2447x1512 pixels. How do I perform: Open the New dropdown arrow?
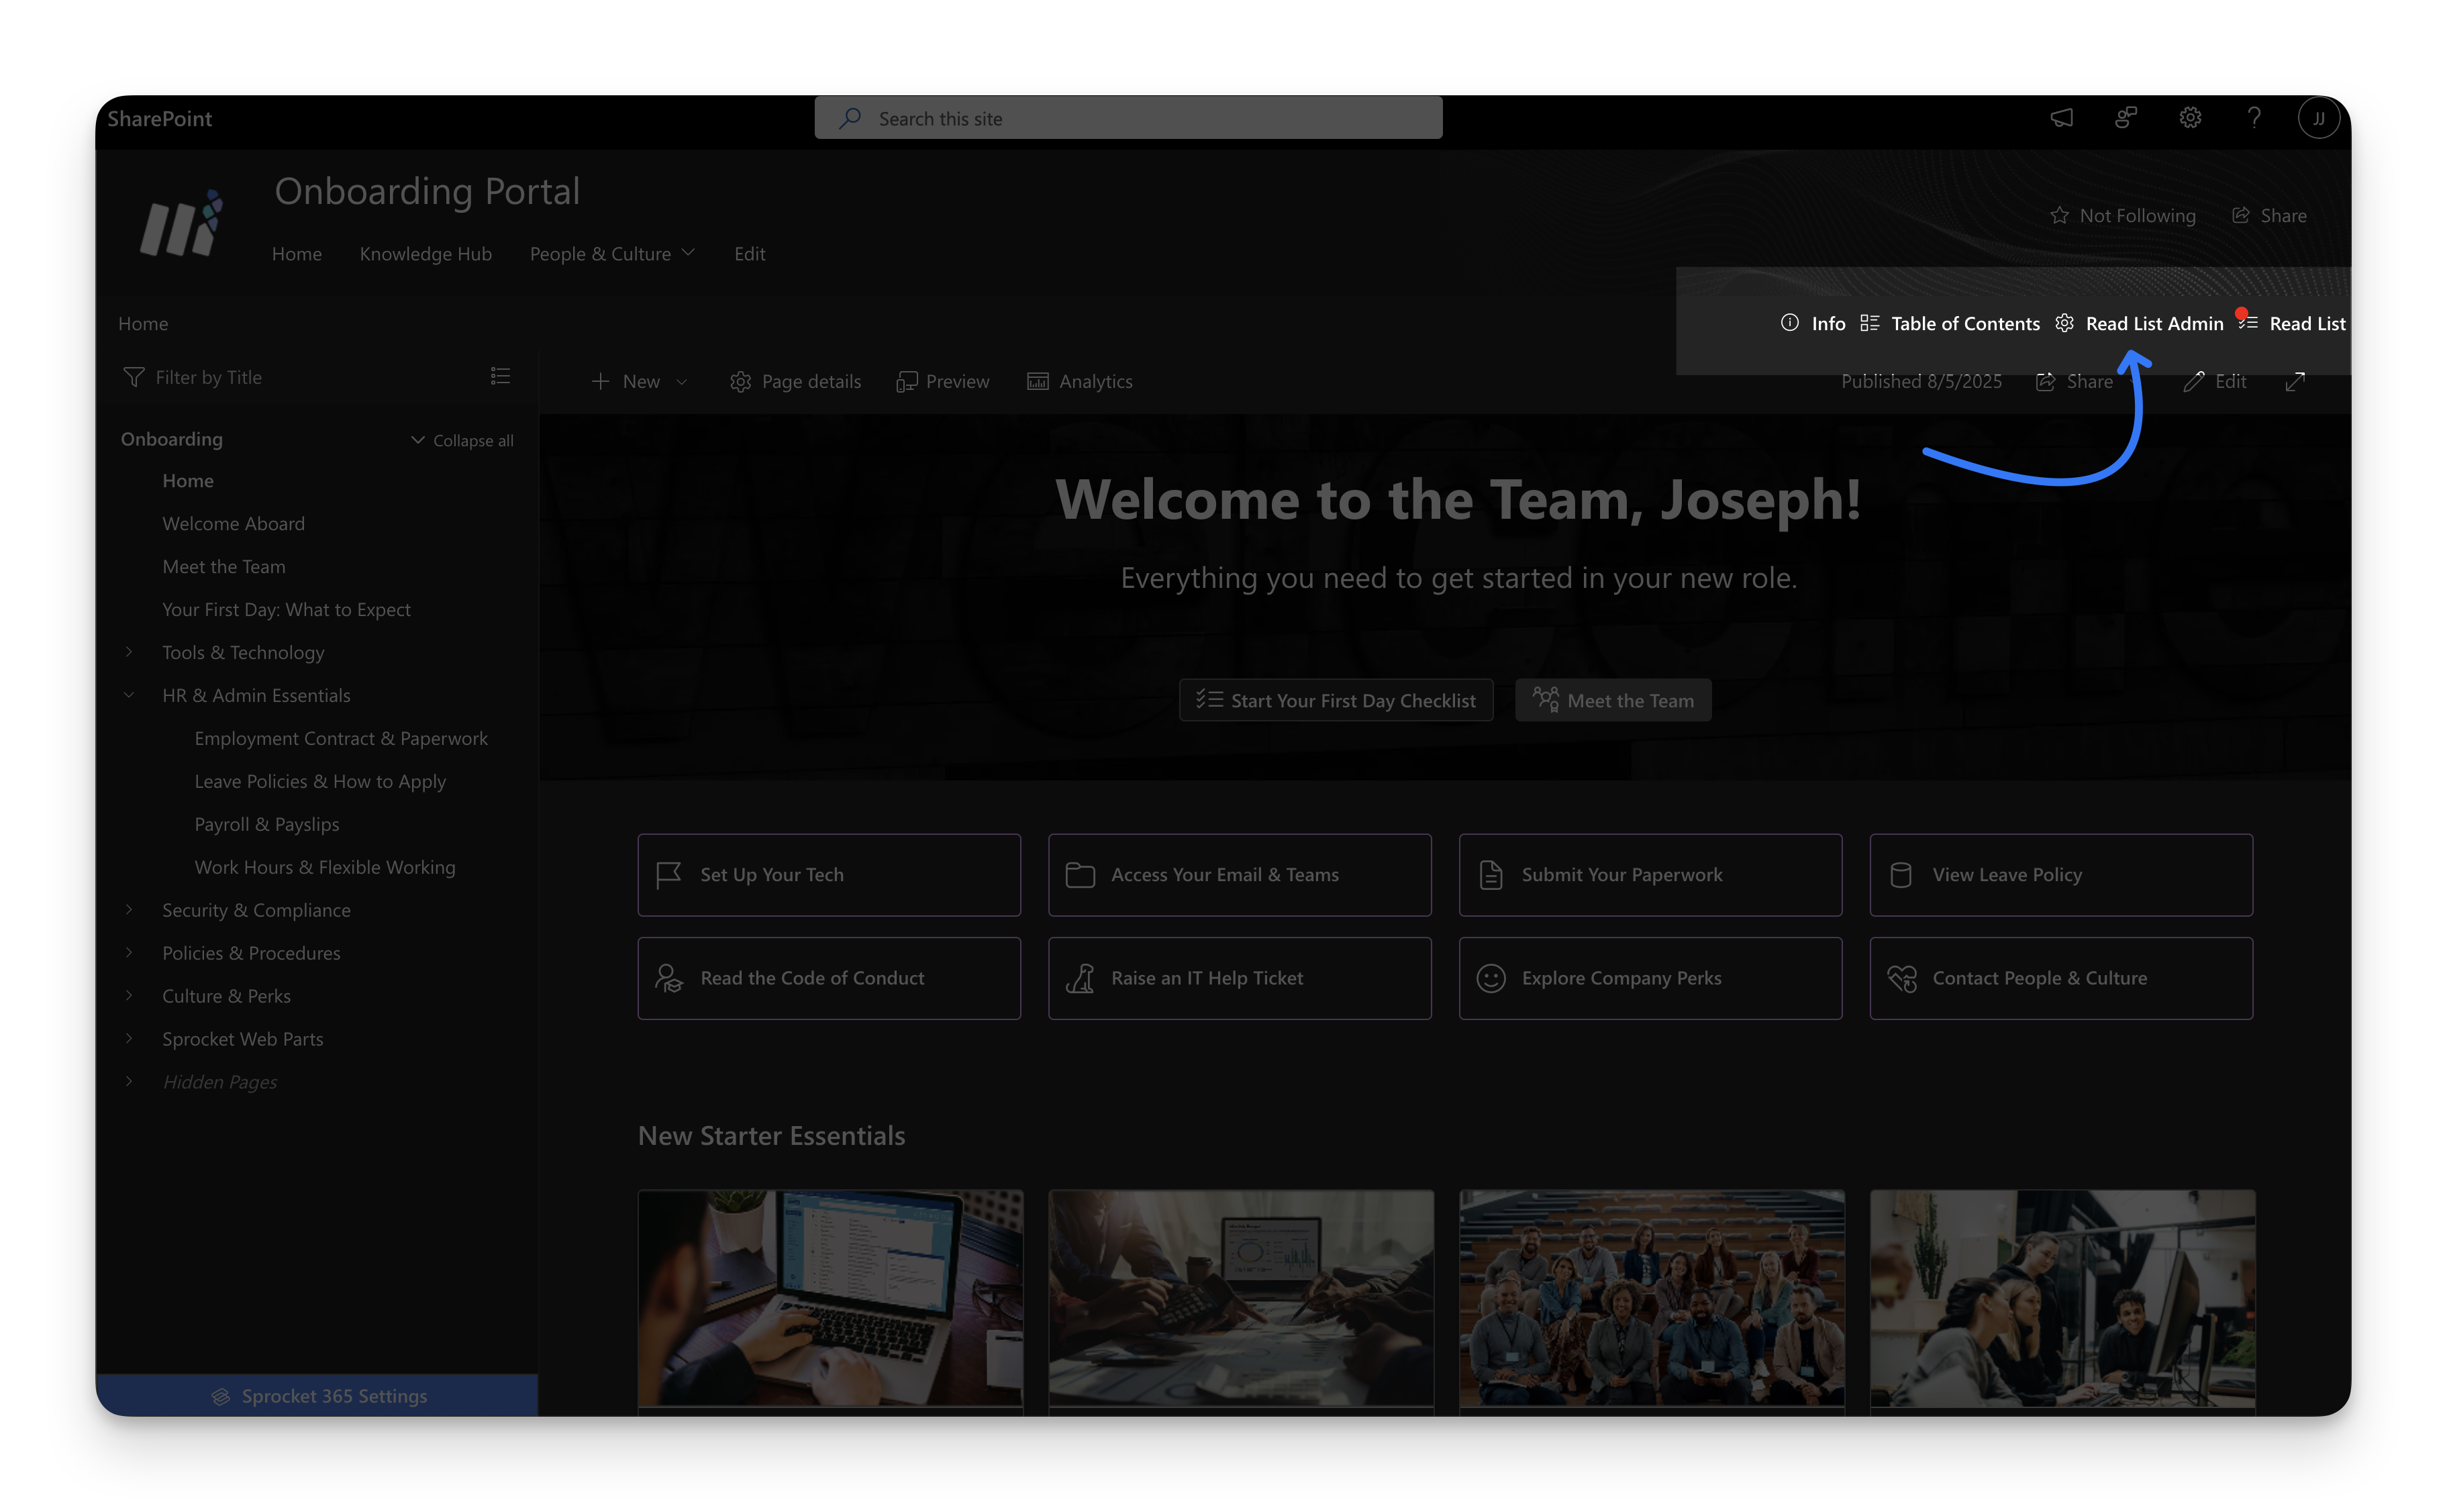coord(682,381)
